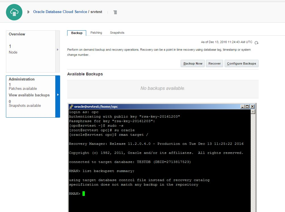Refresh the backup status timestamp
Image resolution: width=285 pixels, height=212 pixels.
pyautogui.click(x=256, y=43)
